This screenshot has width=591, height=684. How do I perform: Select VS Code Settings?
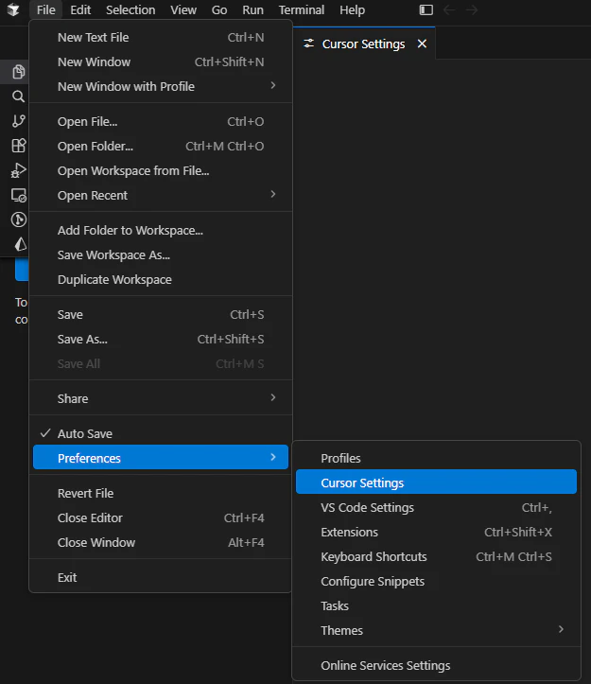click(x=436, y=507)
